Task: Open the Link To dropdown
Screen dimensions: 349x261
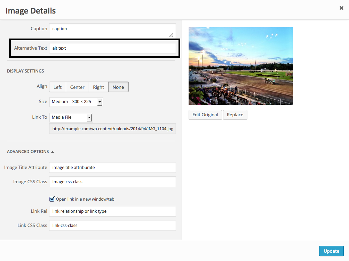Action: (71, 117)
